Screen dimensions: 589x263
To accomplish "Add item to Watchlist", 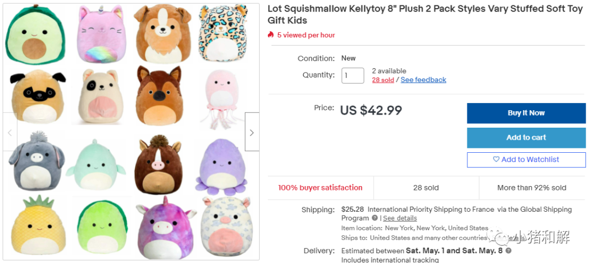I will click(526, 159).
